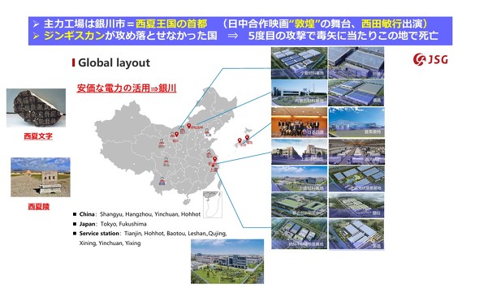Click the JSG company logo
The width and height of the screenshot is (479, 297).
tap(430, 59)
